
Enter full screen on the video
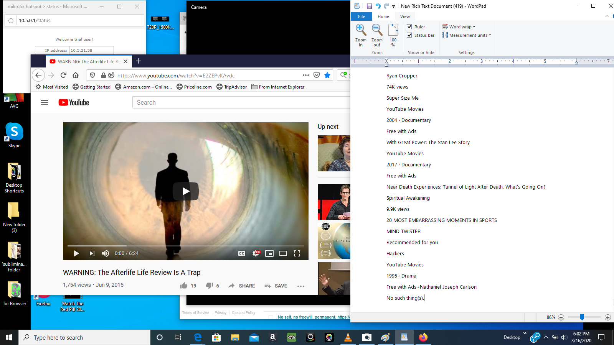(x=297, y=253)
